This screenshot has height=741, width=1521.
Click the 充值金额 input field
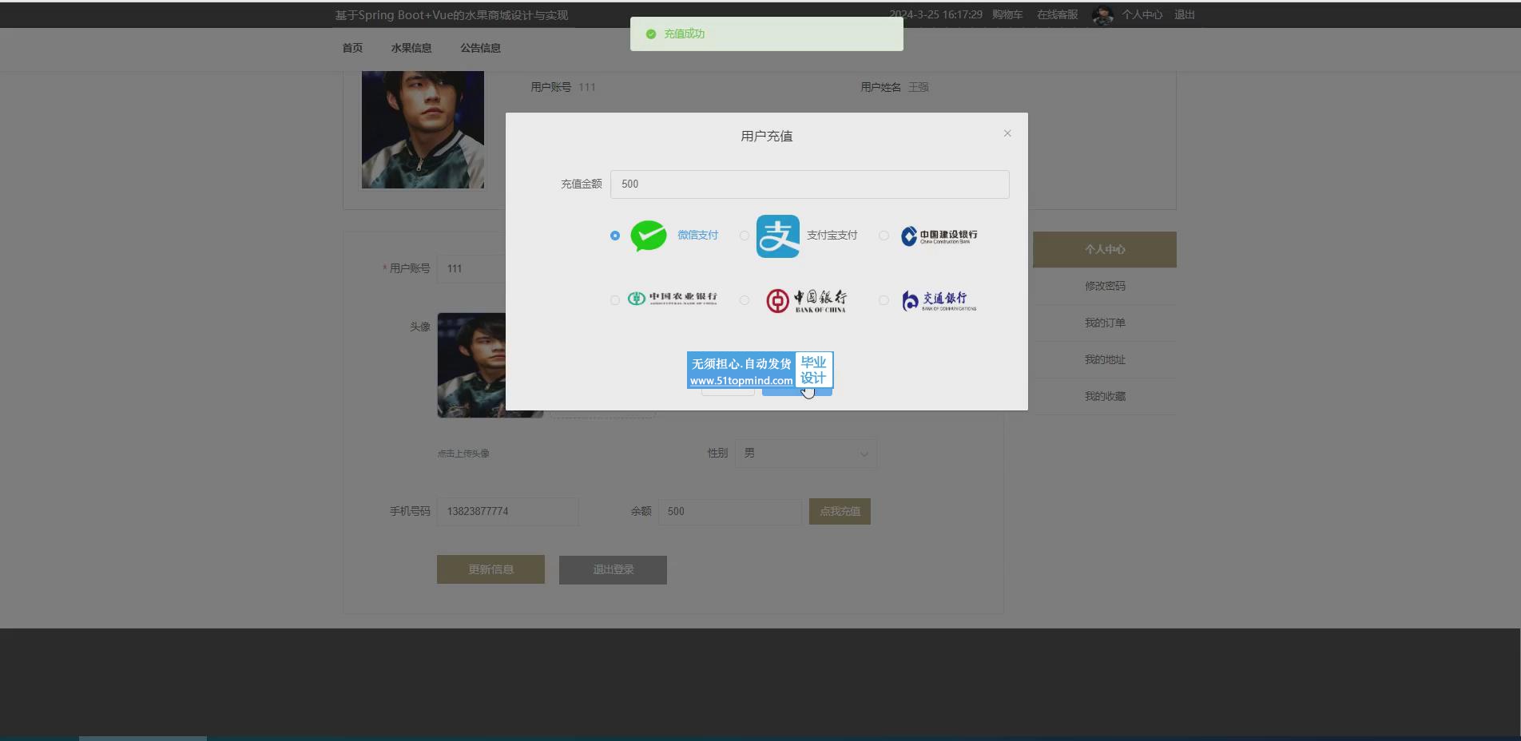[809, 184]
